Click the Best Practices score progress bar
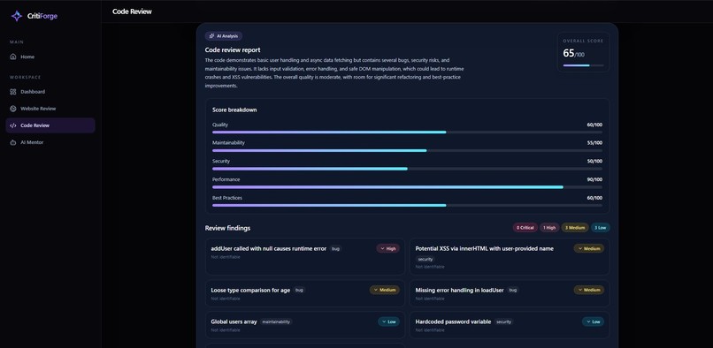Image resolution: width=713 pixels, height=348 pixels. [407, 205]
